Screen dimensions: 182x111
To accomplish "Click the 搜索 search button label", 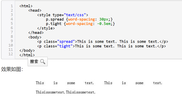I will coord(34,62).
